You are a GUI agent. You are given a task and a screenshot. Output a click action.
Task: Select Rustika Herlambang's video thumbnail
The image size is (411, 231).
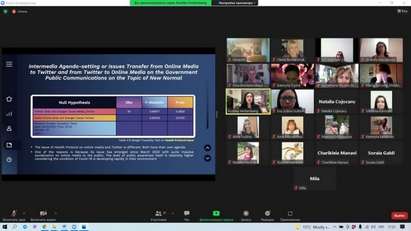[x=248, y=101]
